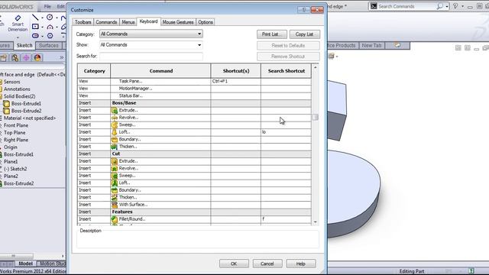Click the scroll-down arrow of command list
Image resolution: width=489 pixels, height=275 pixels.
tap(316, 222)
